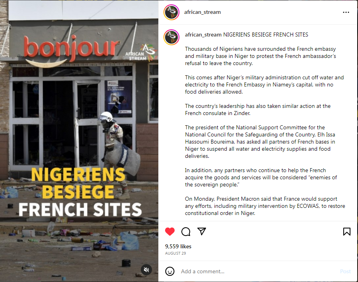Click the NIGERIENS BESIEGE FRENCH SITES overlay

pos(80,192)
